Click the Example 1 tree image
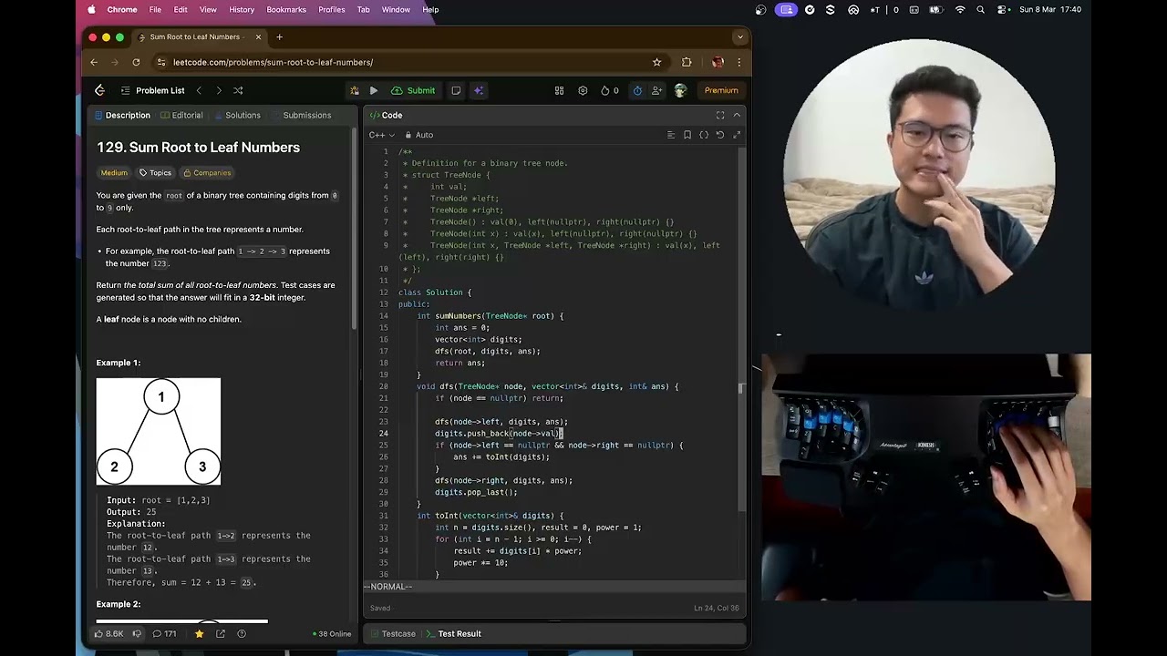Image resolution: width=1167 pixels, height=656 pixels. click(x=159, y=431)
